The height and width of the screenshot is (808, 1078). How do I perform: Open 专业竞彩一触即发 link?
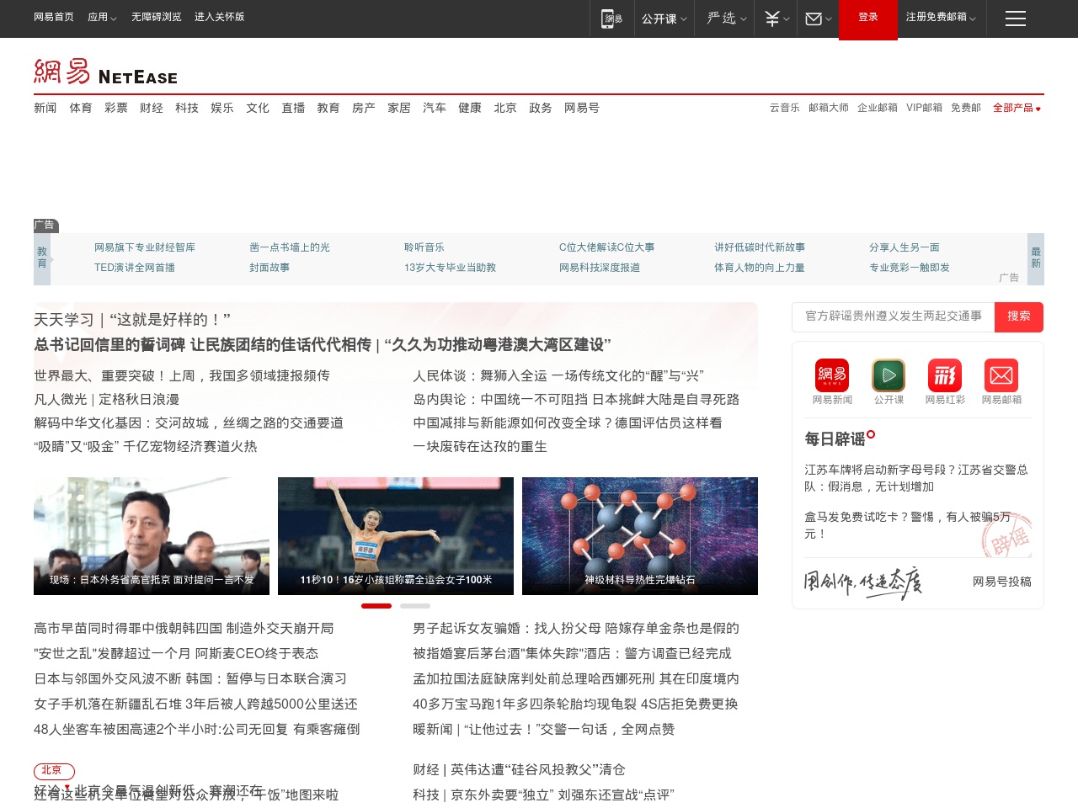point(910,268)
